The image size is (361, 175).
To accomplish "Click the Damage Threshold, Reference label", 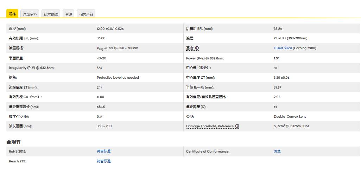I will pyautogui.click(x=210, y=126).
